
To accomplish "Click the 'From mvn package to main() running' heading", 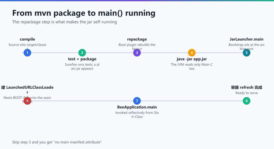I will tap(84, 13).
